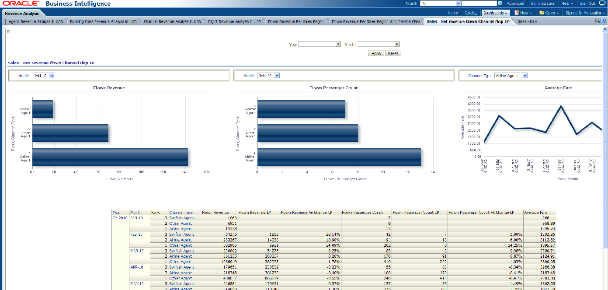Click in the search text field
The width and height of the screenshot is (608, 290).
point(476,3)
